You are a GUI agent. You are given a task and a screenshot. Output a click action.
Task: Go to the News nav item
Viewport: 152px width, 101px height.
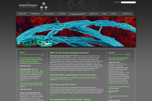coord(105,14)
